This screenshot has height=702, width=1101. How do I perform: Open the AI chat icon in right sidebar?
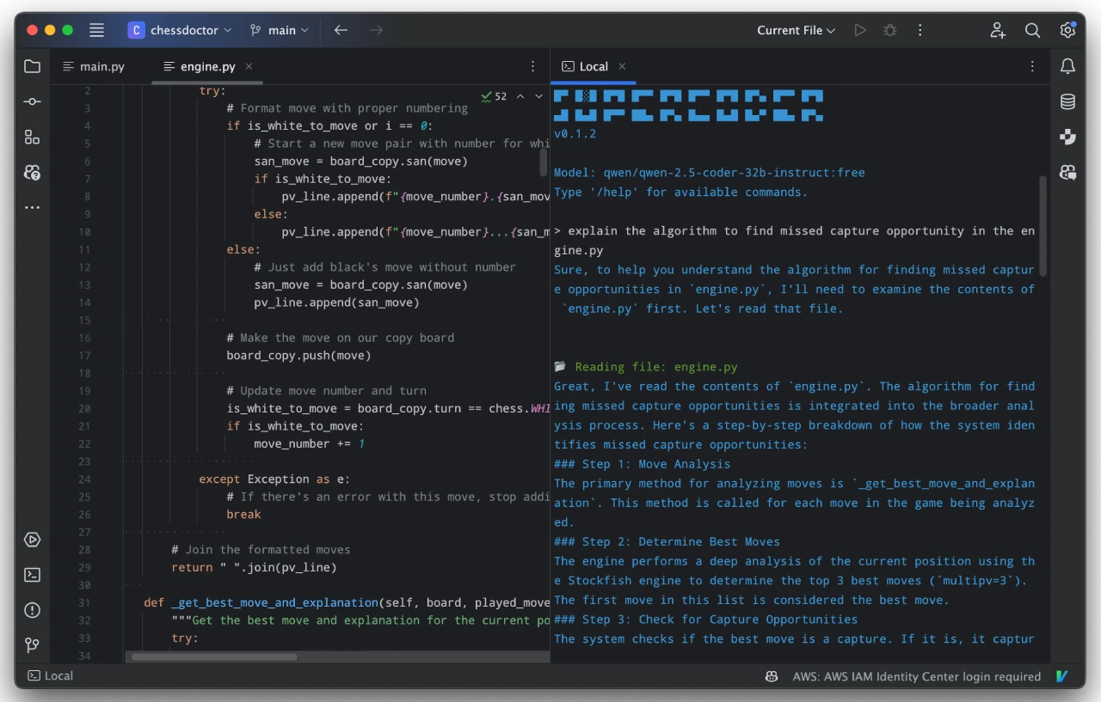coord(1067,172)
